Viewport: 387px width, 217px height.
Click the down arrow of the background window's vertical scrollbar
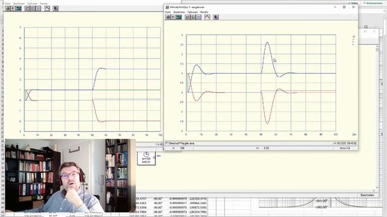click(377, 188)
